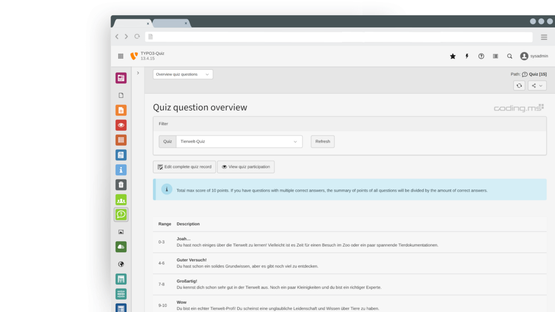Screen dimensions: 555x312
Task: Click Edit complete quiz record
Action: pos(184,167)
